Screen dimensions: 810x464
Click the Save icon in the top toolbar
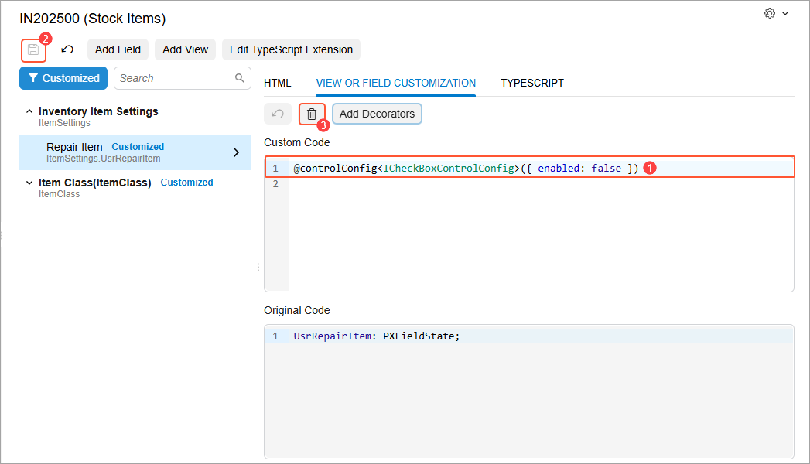[x=33, y=50]
